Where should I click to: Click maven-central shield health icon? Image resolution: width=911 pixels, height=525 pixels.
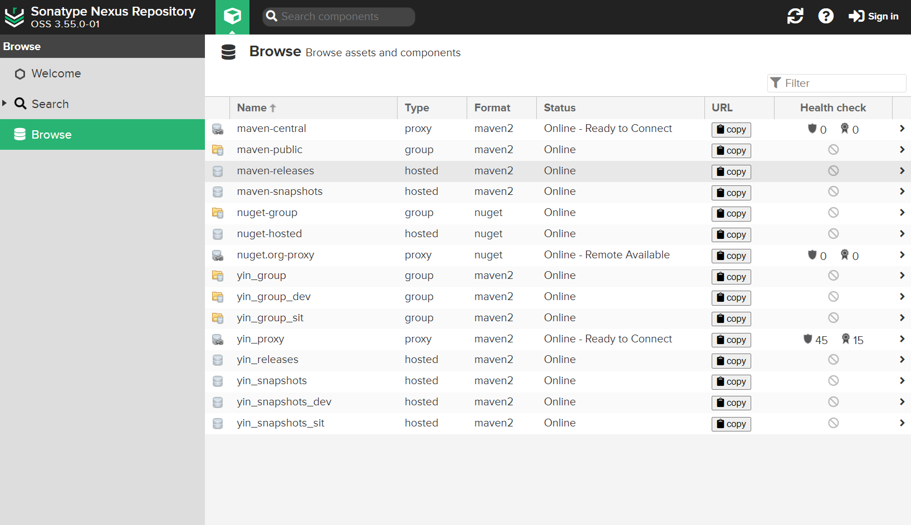click(812, 129)
